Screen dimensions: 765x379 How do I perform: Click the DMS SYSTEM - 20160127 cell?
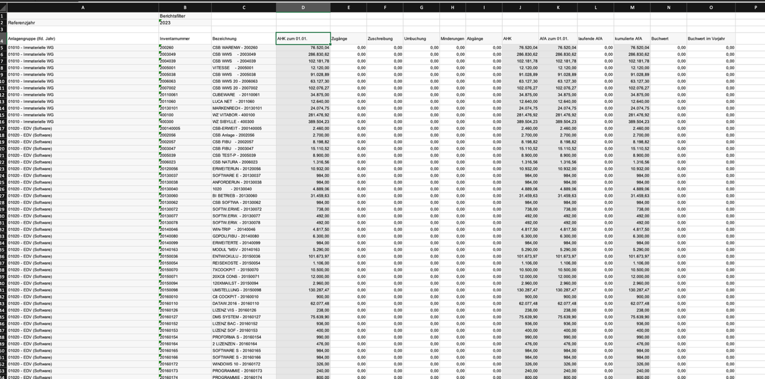tap(244, 317)
